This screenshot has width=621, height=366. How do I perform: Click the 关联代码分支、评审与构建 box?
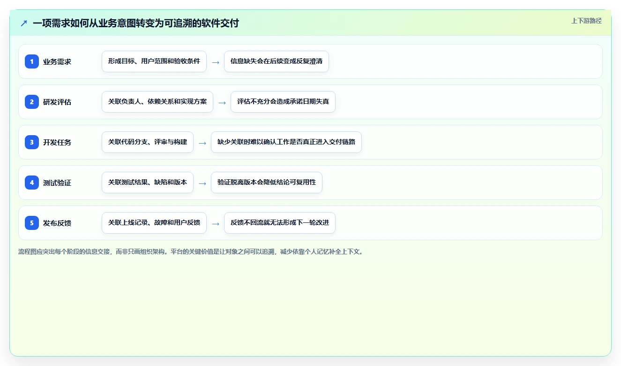coord(148,142)
